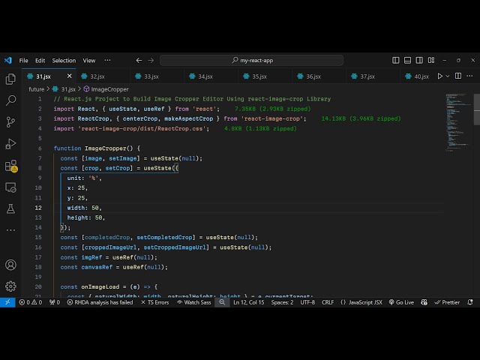Open the Manage gear icon

[x=10, y=286]
